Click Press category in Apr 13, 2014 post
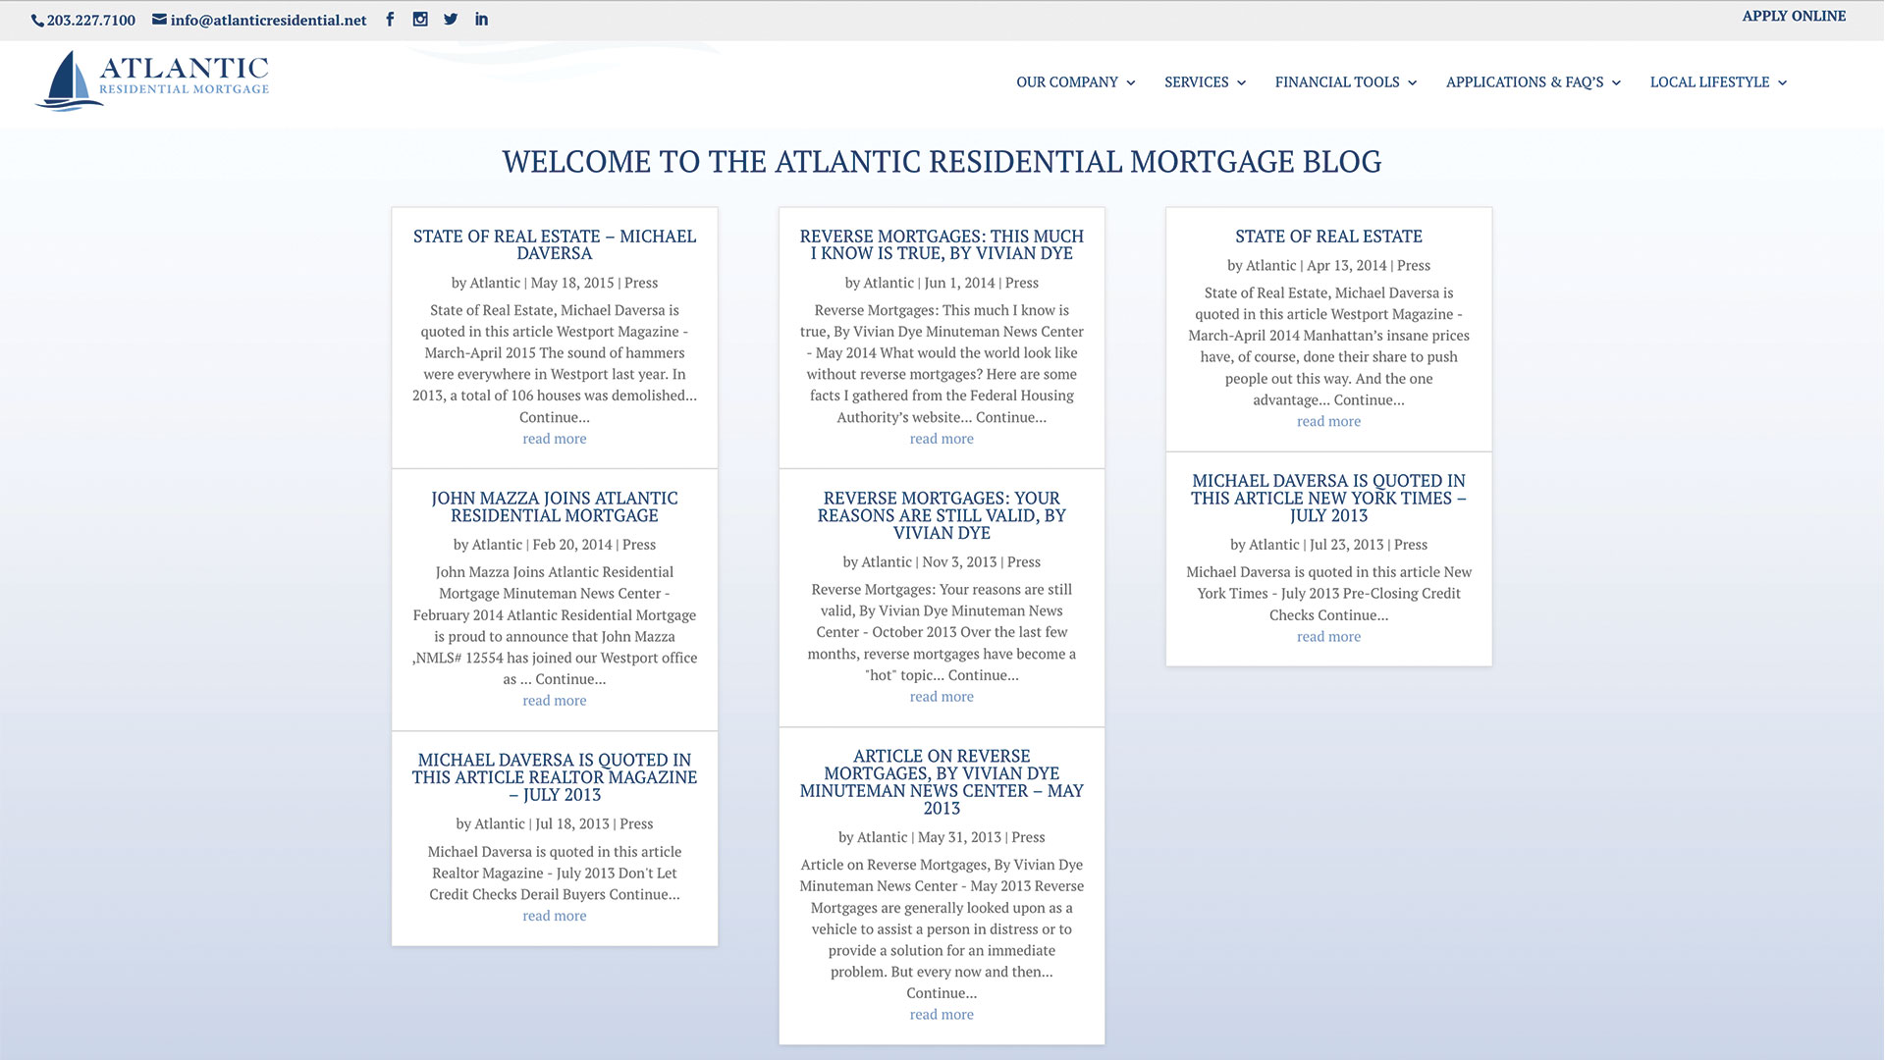 point(1414,266)
